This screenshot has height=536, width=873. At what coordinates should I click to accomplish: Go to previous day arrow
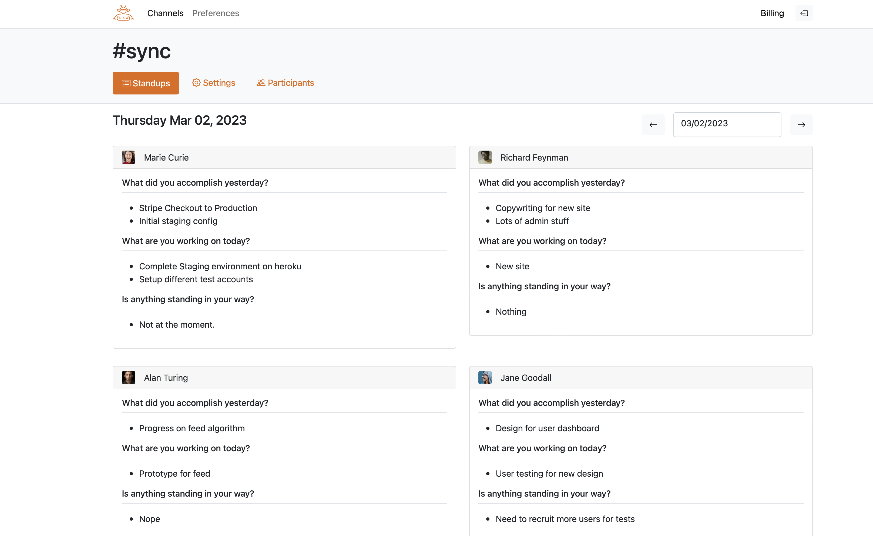pos(653,124)
